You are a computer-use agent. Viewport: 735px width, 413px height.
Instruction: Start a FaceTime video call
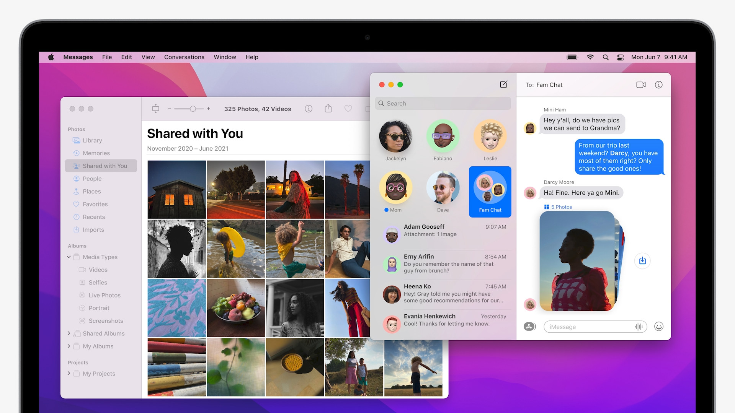coord(641,85)
